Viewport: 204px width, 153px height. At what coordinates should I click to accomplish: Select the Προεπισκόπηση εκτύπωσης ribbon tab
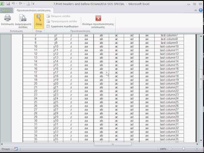tap(34, 10)
